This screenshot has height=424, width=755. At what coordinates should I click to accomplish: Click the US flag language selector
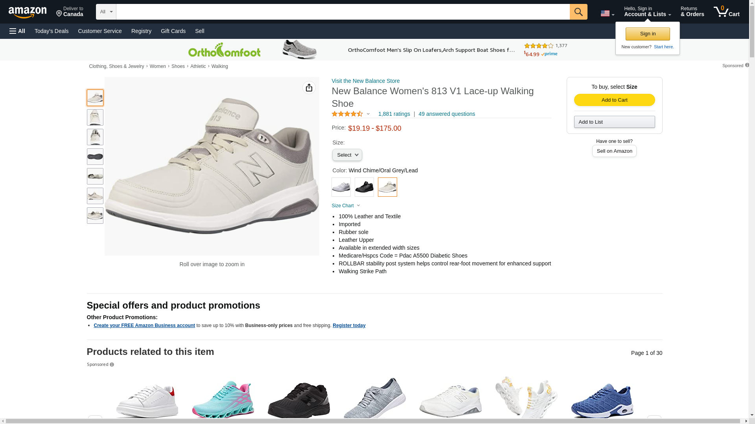click(x=607, y=13)
